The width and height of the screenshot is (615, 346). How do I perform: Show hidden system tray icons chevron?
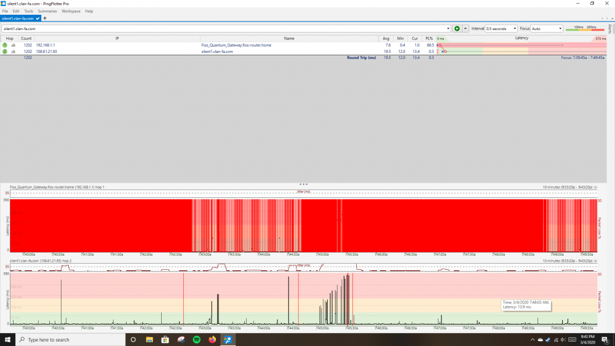pyautogui.click(x=532, y=340)
